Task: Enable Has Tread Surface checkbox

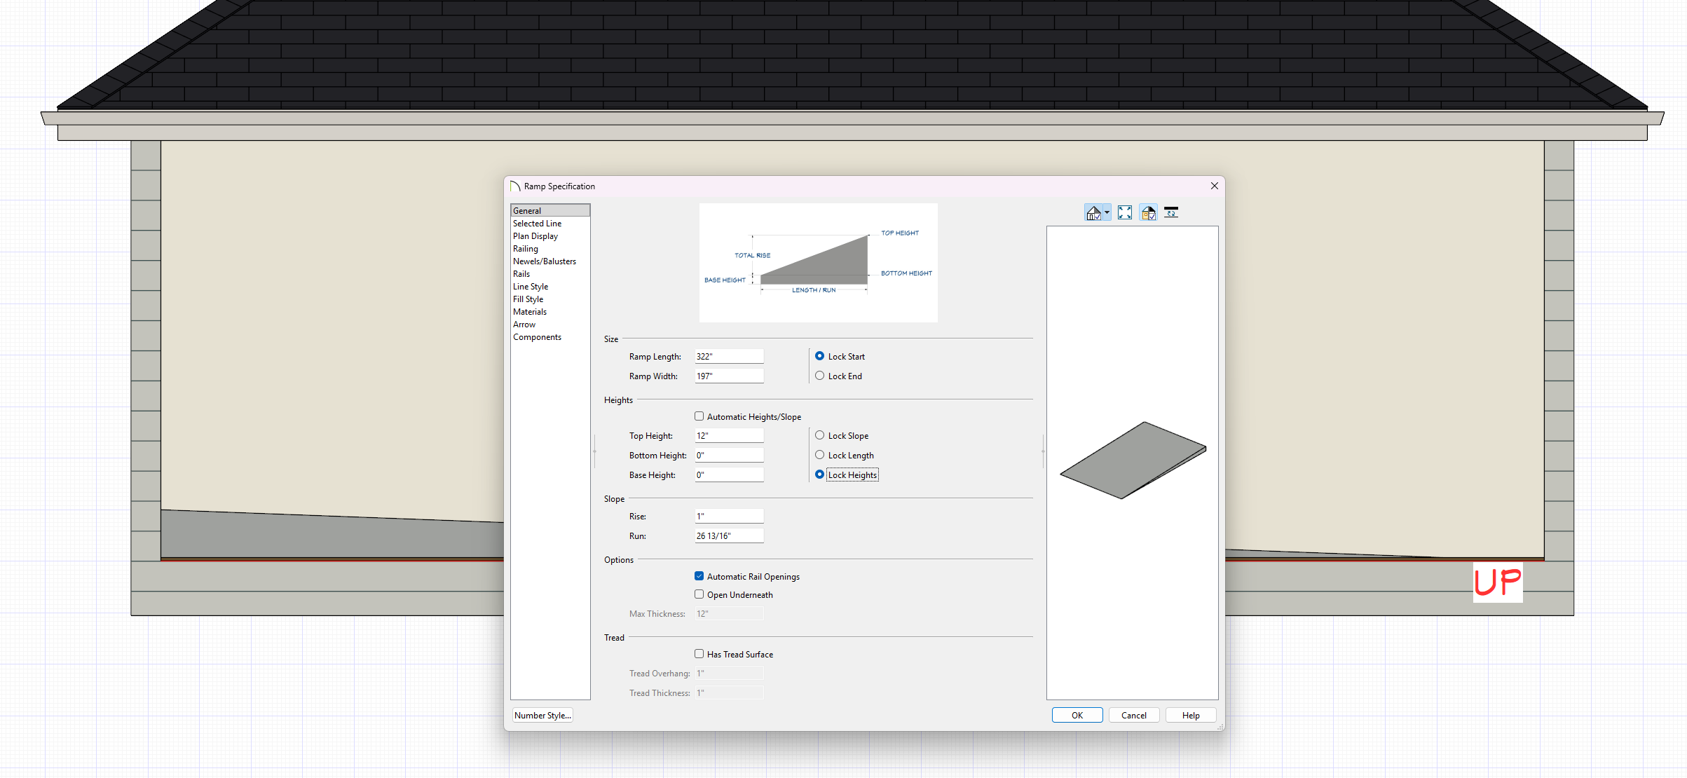Action: coord(699,654)
